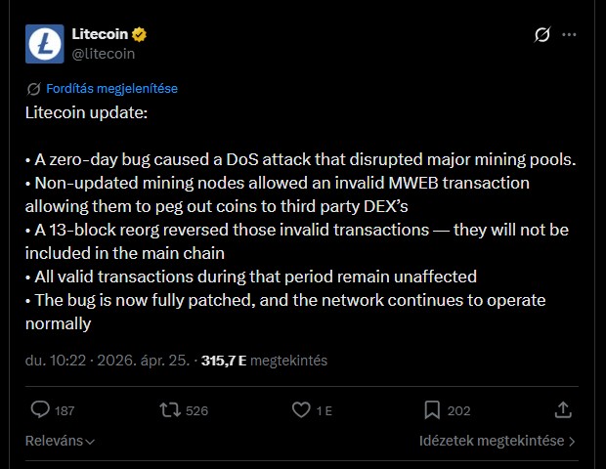Share the post via share icon
This screenshot has height=469, width=606.
coord(563,409)
